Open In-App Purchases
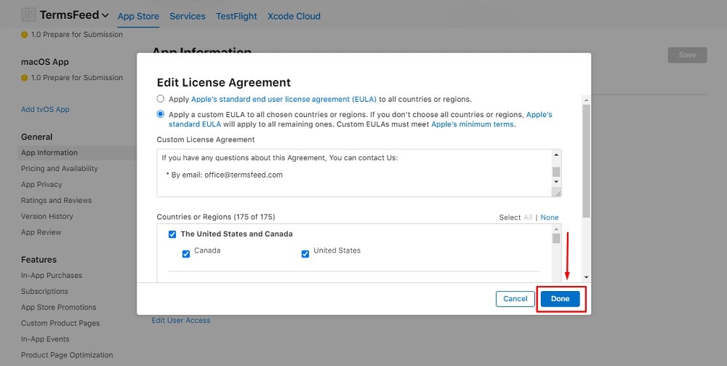The height and width of the screenshot is (366, 727). click(x=52, y=275)
